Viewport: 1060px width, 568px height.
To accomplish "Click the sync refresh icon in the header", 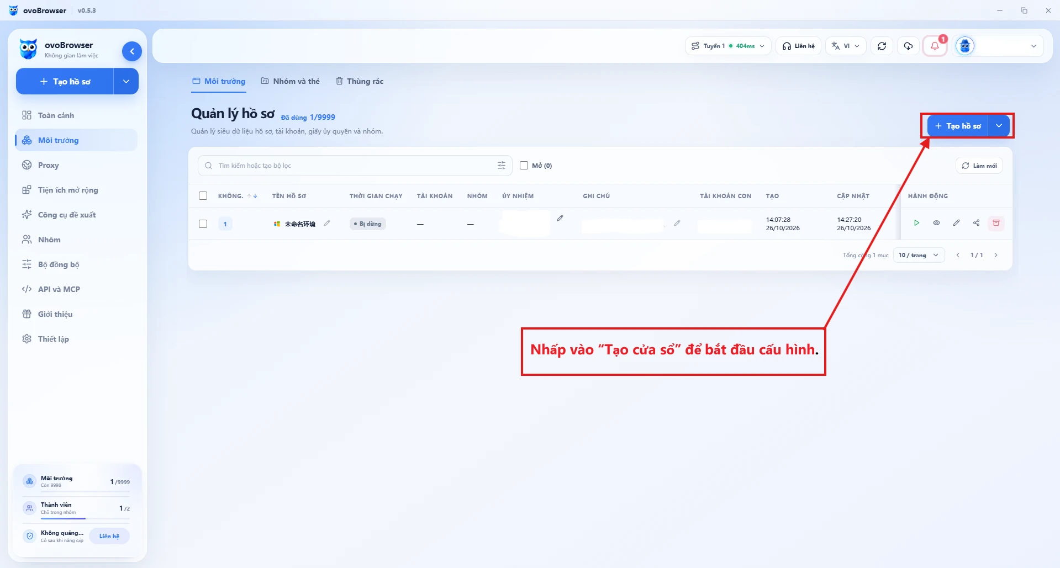I will (882, 46).
